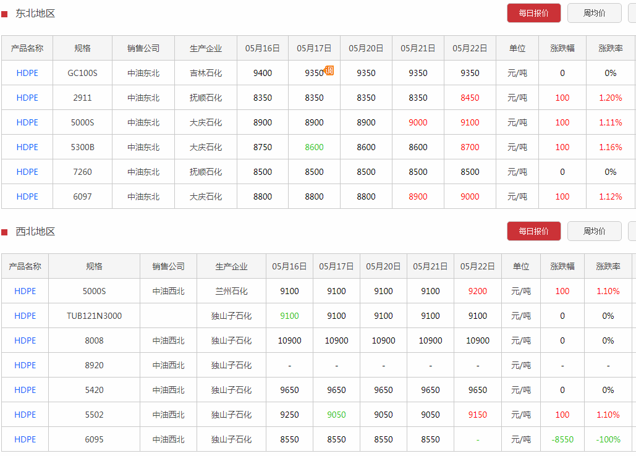Open HDPE link in 8008 row
This screenshot has height=456, width=636.
[25, 340]
